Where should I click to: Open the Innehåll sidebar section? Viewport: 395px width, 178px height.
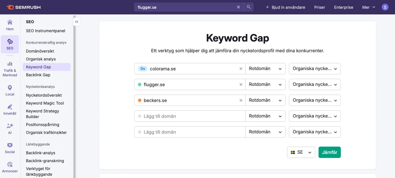tap(10, 110)
